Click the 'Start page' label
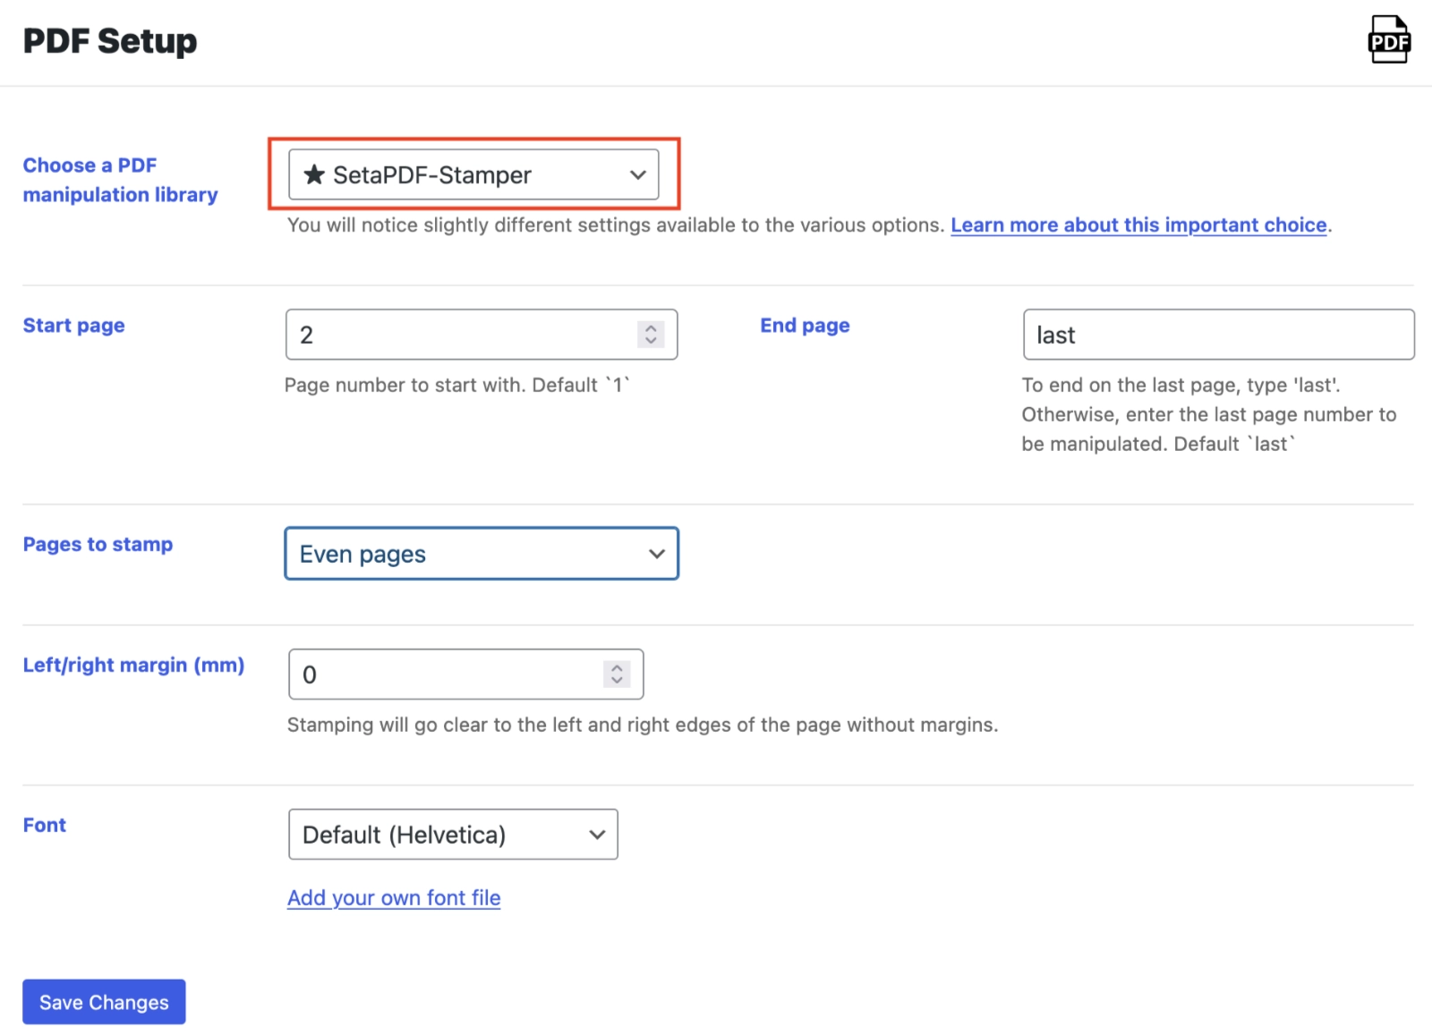This screenshot has width=1432, height=1035. point(73,326)
